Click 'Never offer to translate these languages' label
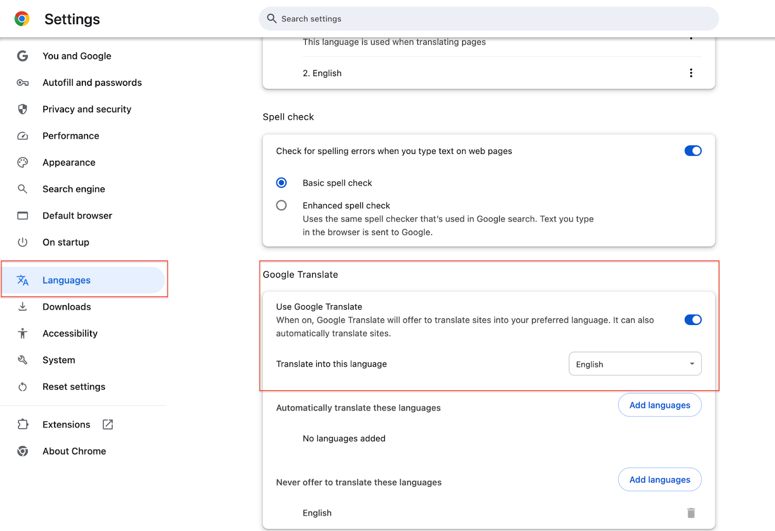The height and width of the screenshot is (531, 775). point(359,483)
